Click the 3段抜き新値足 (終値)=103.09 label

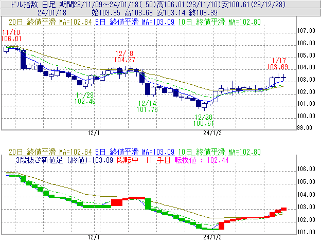64,160
